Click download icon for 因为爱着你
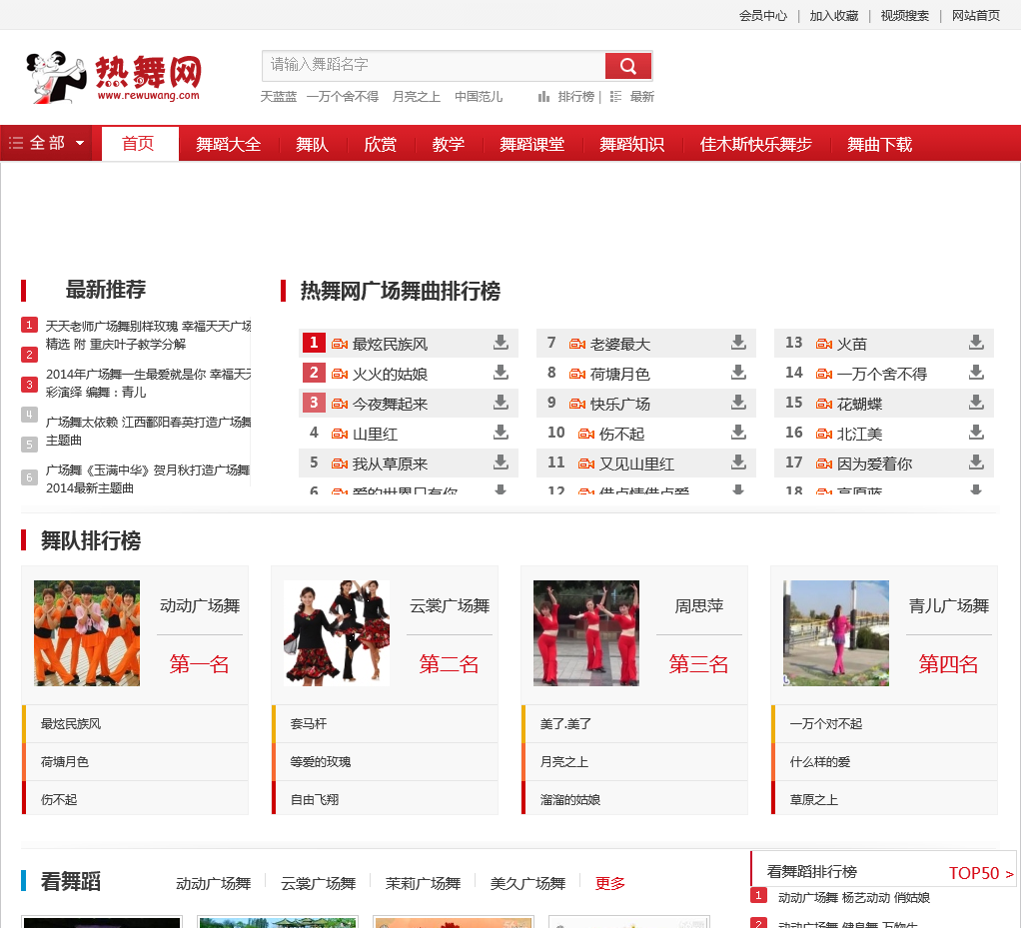The height and width of the screenshot is (928, 1021). tap(976, 462)
